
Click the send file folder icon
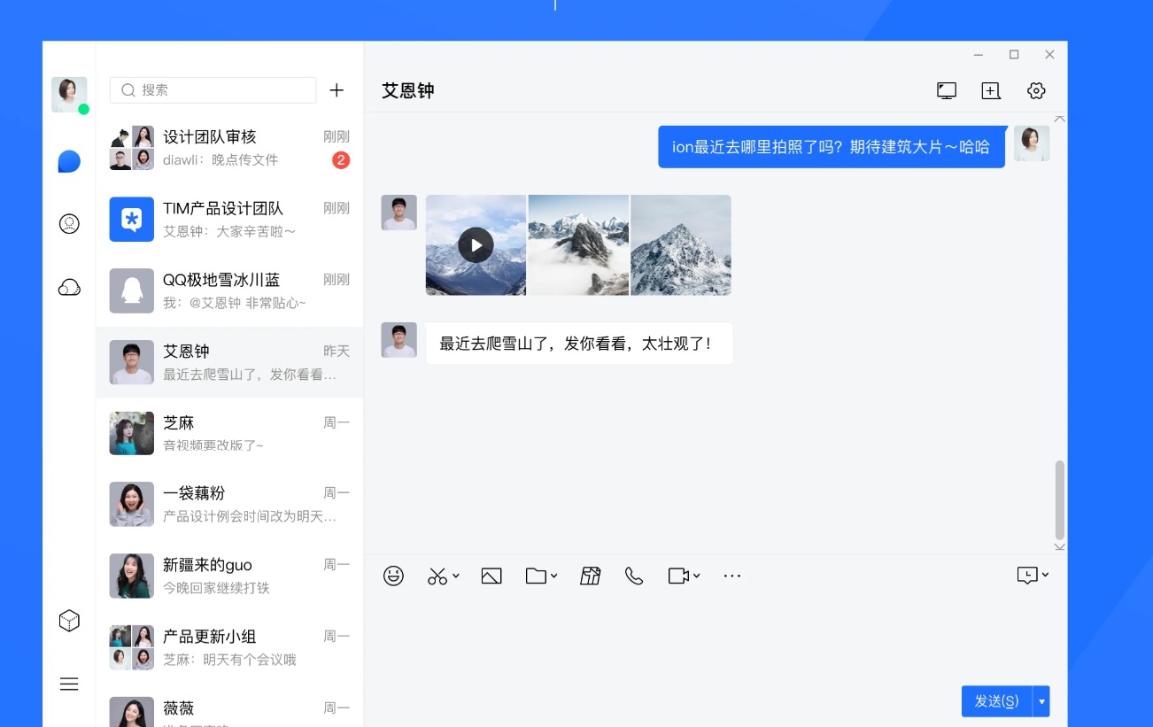click(x=536, y=576)
